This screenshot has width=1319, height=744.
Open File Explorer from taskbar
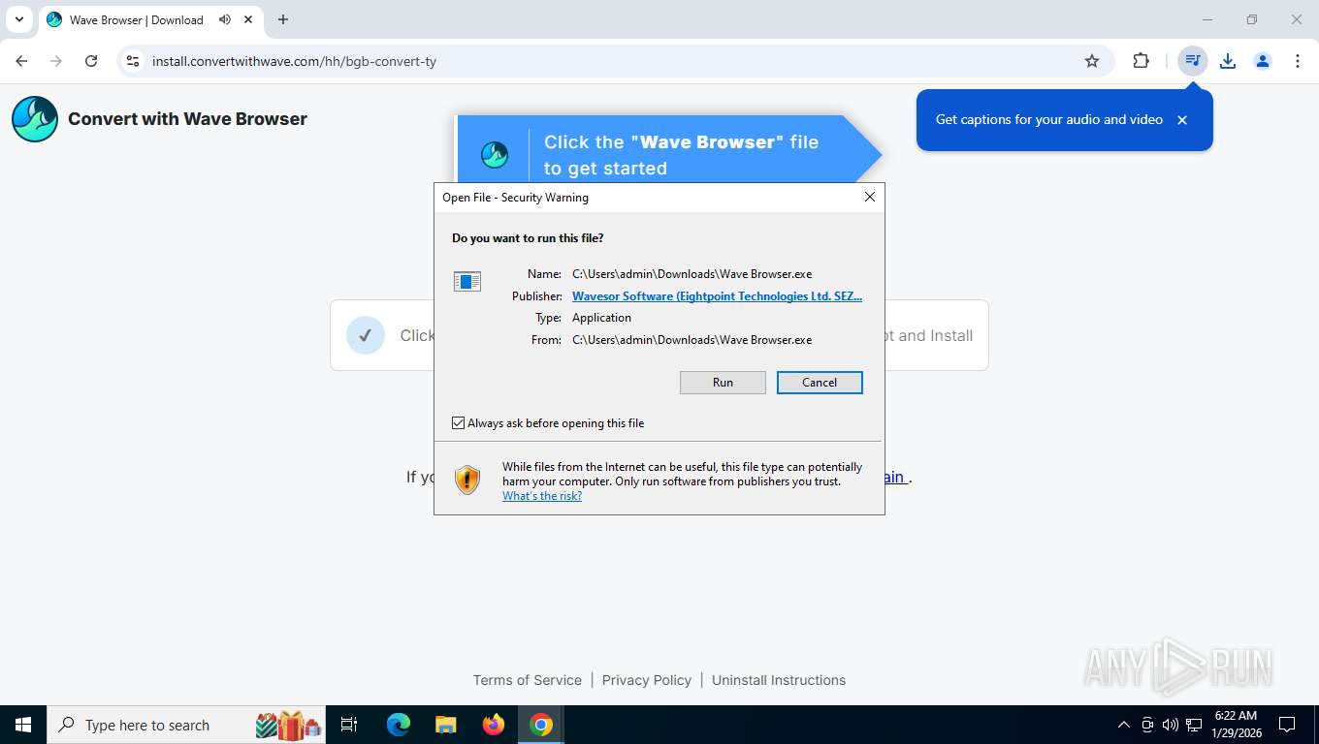point(445,725)
